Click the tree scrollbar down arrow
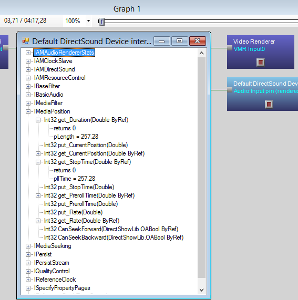This screenshot has height=300, width=298. (201, 289)
